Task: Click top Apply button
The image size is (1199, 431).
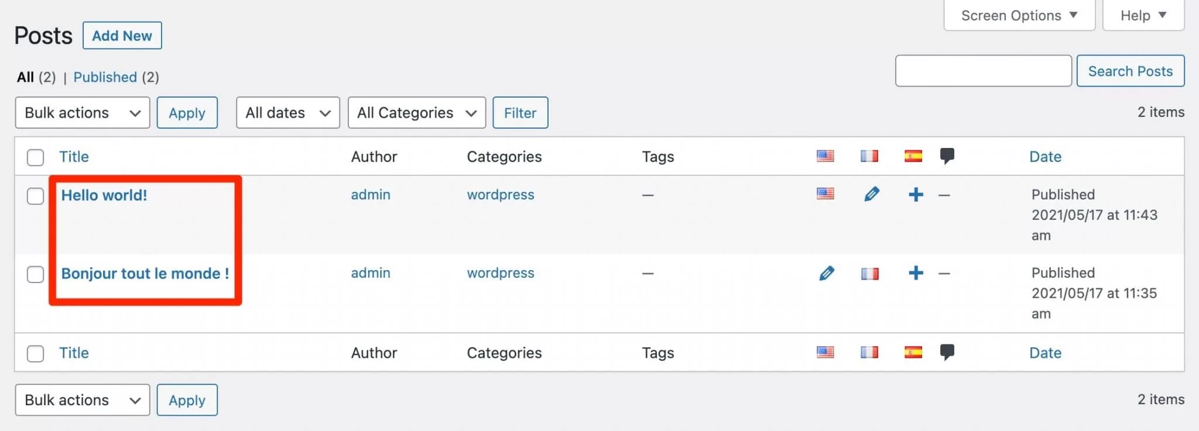Action: coord(187,112)
